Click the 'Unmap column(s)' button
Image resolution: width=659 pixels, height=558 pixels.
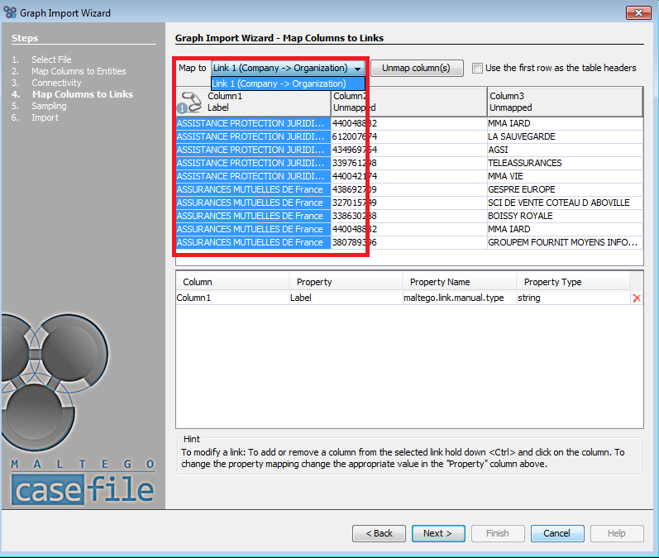click(417, 68)
